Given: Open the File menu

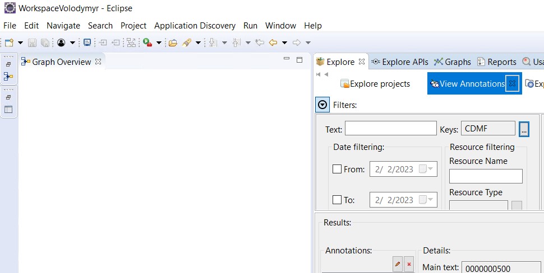Looking at the screenshot, I should 10,26.
